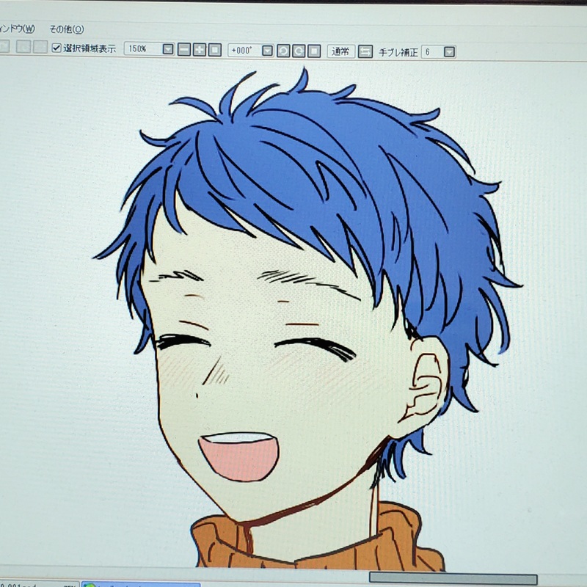The width and height of the screenshot is (587, 587).
Task: Reset canvas rotation square button
Action: pos(314,51)
